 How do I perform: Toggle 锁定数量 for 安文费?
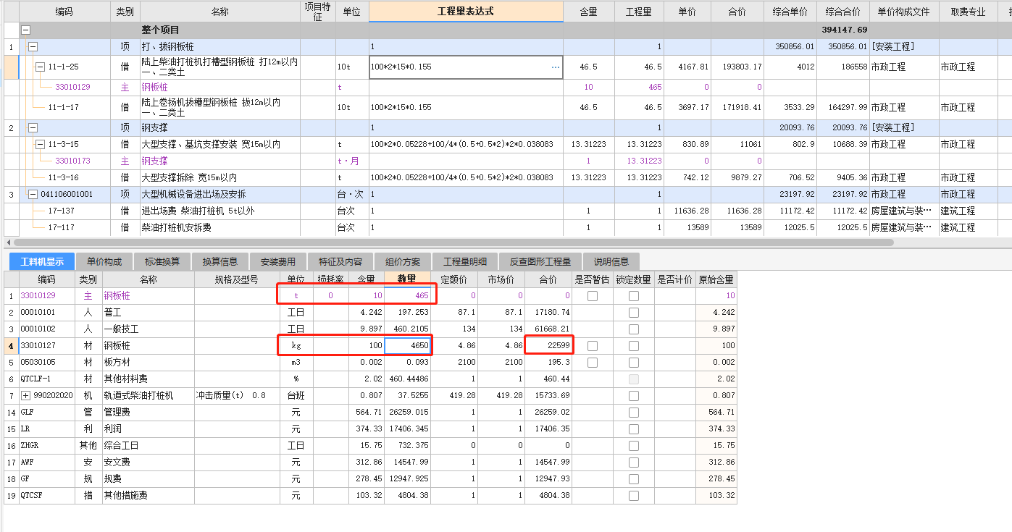634,462
